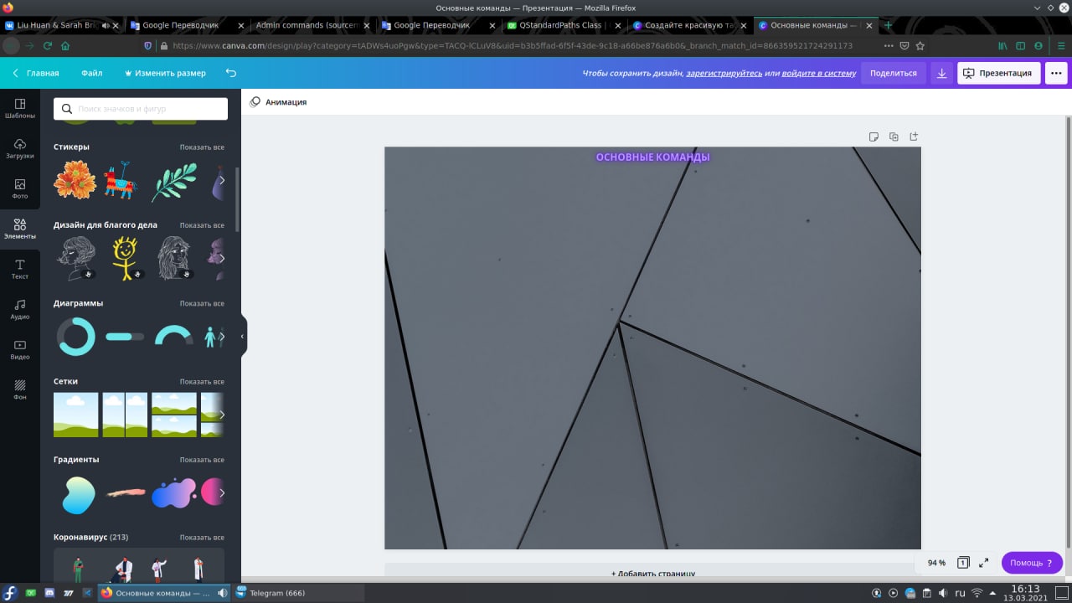This screenshot has height=603, width=1072.
Task: Start the Презентация presentation button
Action: [x=998, y=73]
